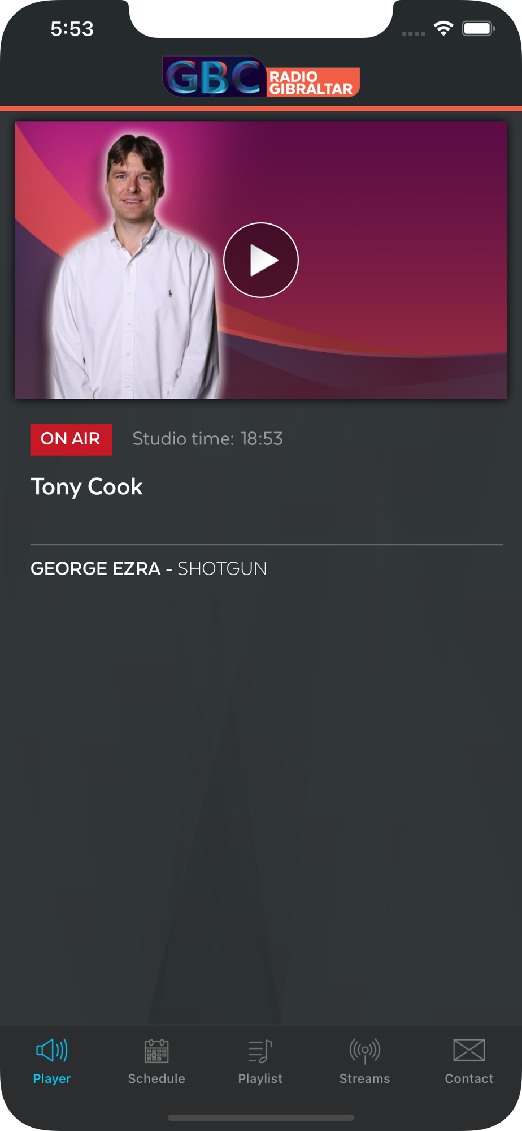Tap the Studio time 18:53 label
This screenshot has width=522, height=1131.
point(207,439)
